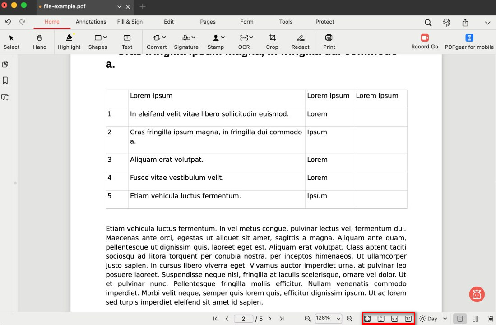Jump to the last page
The height and width of the screenshot is (325, 496).
point(282,319)
